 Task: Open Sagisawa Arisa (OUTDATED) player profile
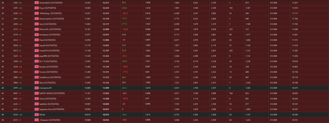pos(52,109)
